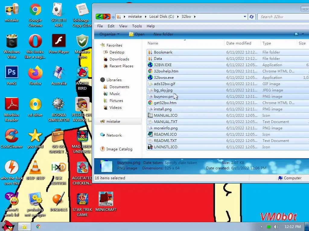Select the Bookmark folder row
Viewport: 309px width, 231px height.
click(228, 52)
